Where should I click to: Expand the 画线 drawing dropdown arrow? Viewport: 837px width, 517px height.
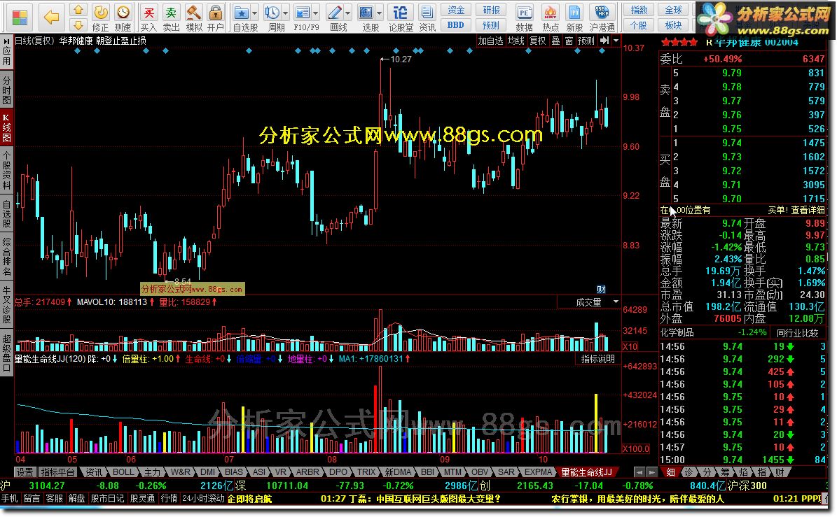(x=348, y=13)
